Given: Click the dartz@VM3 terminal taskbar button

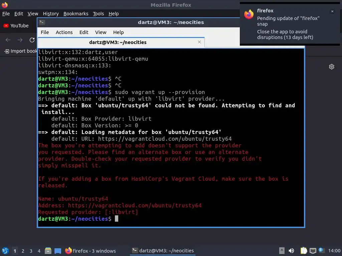Looking at the screenshot, I should click(x=163, y=251).
